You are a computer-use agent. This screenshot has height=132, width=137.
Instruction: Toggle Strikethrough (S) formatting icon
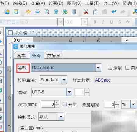pos(120,22)
